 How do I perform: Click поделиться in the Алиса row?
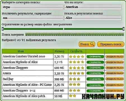(115, 73)
